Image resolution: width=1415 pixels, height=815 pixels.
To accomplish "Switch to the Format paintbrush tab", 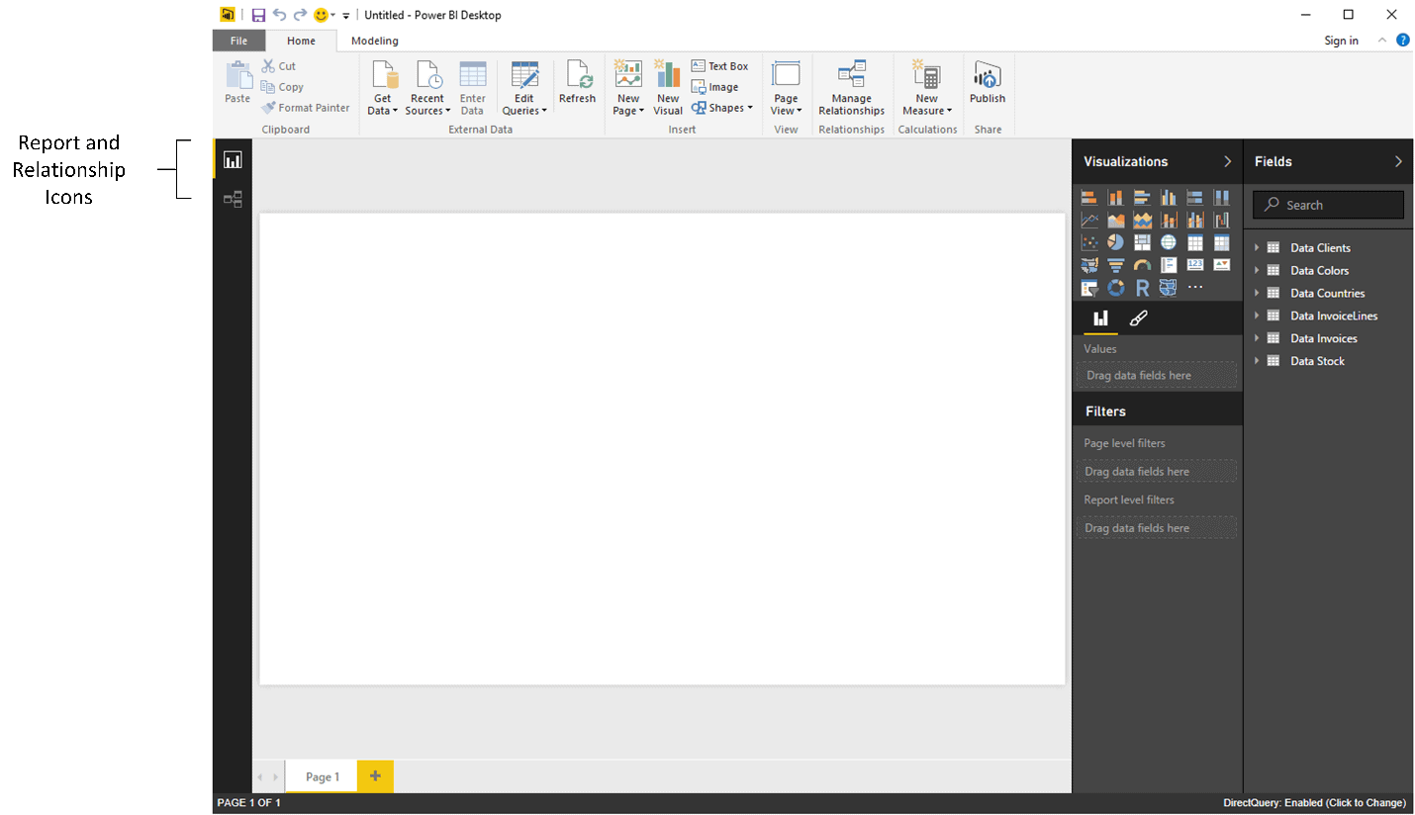I will coord(1138,318).
